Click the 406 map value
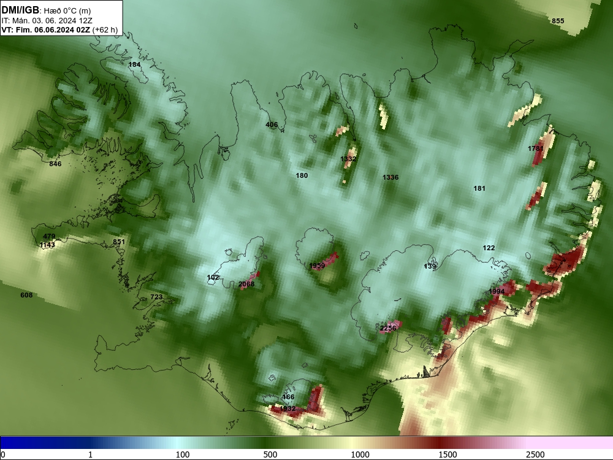 (x=272, y=125)
